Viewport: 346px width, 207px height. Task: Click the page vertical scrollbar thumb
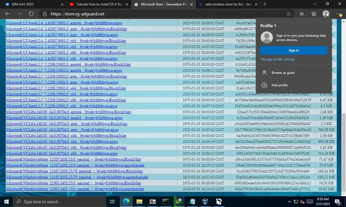344,152
